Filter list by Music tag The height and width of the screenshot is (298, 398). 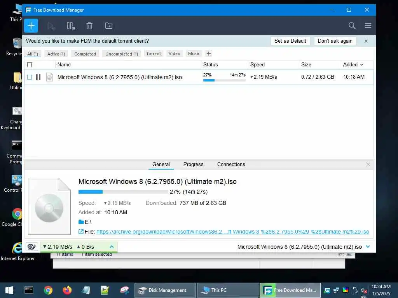click(194, 54)
